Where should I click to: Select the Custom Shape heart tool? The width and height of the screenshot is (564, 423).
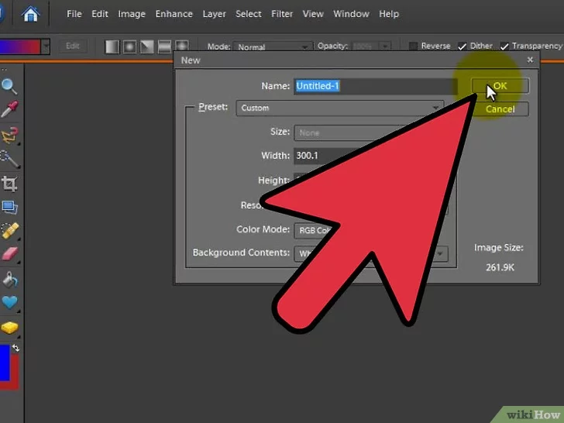(10, 302)
